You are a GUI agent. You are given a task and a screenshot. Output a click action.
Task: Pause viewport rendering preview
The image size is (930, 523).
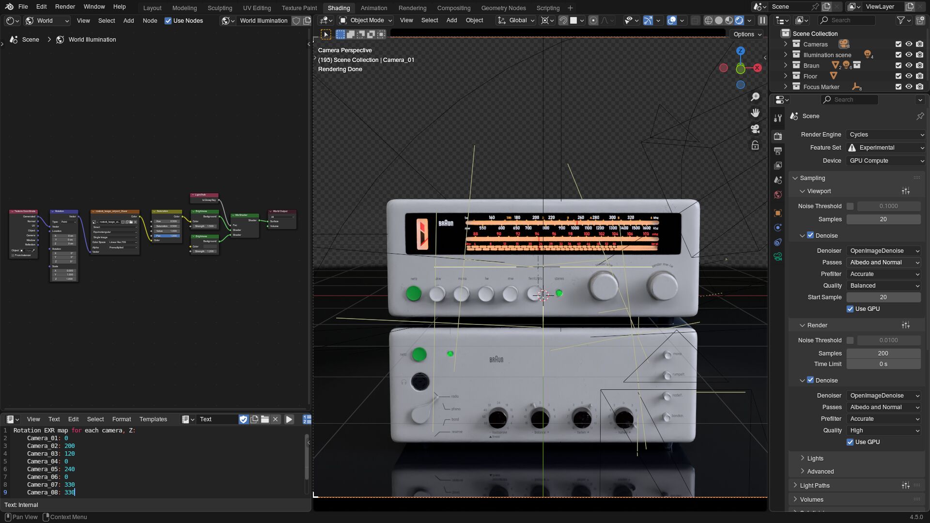coord(762,20)
